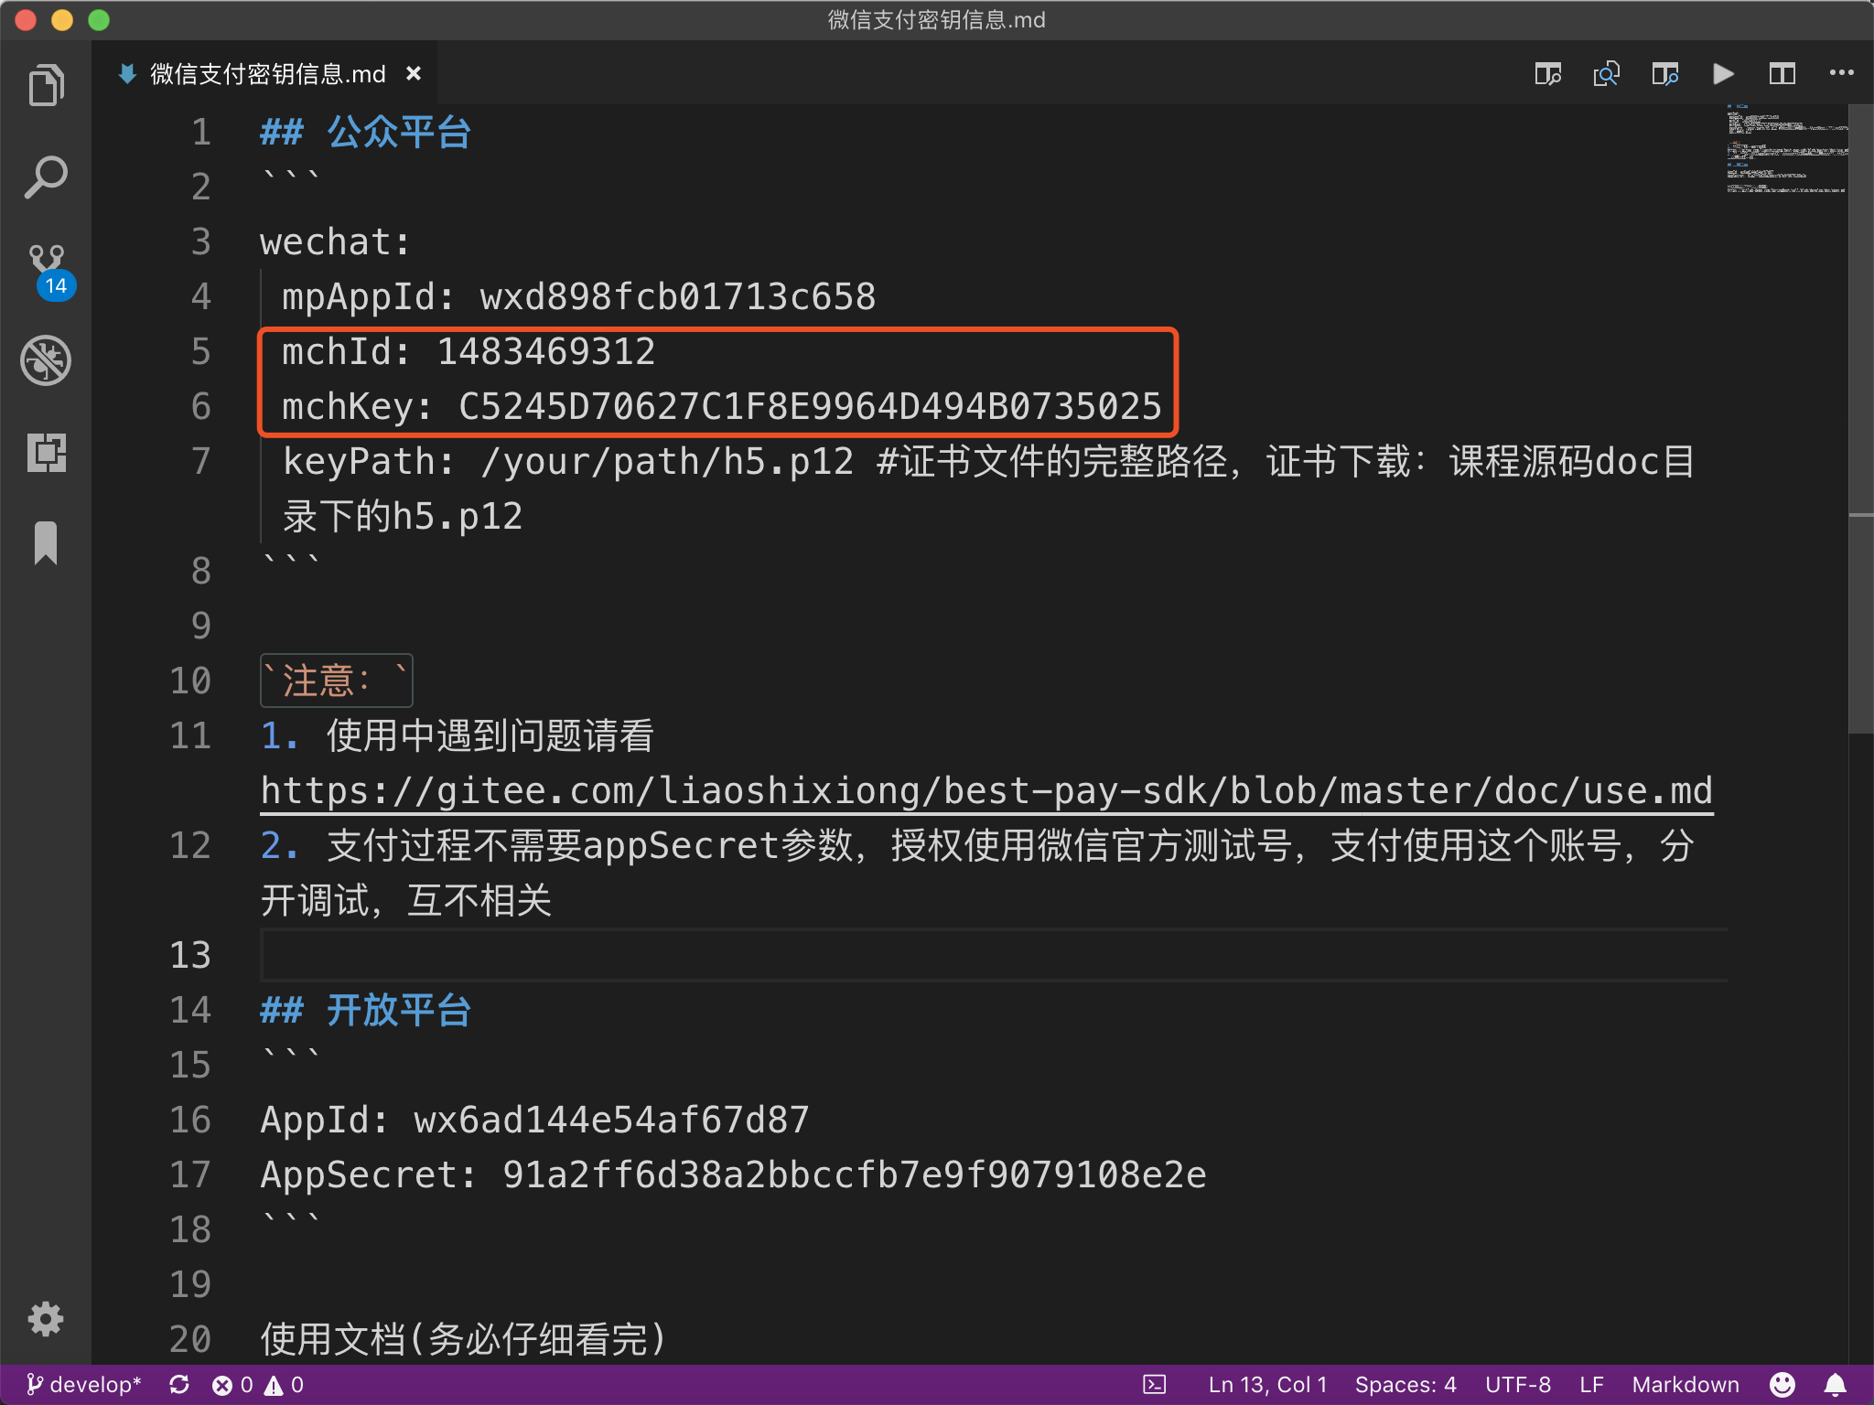Screen dimensions: 1874x1405
Task: Change file encoding UTF-8
Action: pyautogui.click(x=1518, y=1385)
